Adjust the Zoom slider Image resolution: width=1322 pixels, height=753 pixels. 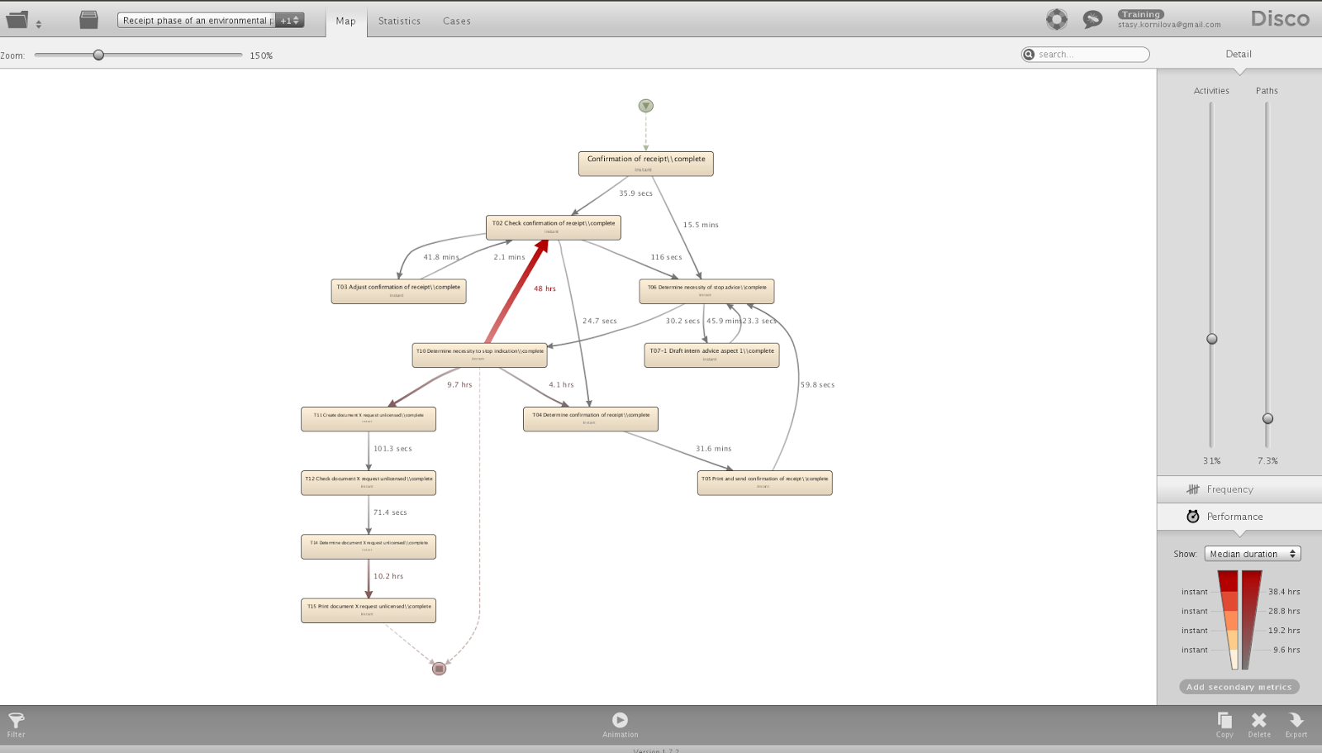click(100, 55)
